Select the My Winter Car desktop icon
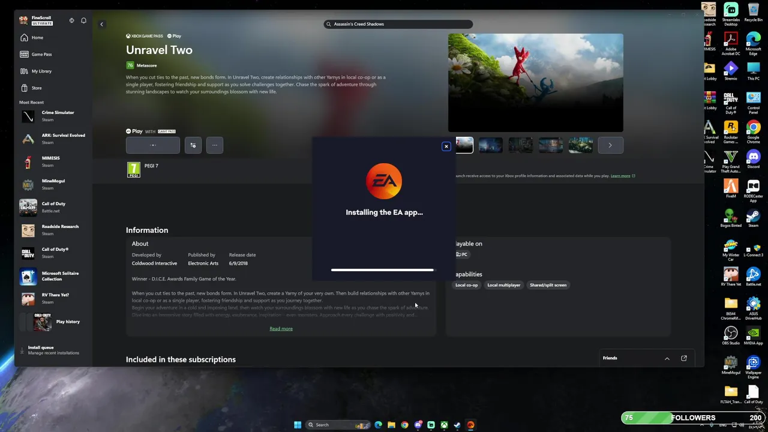Image resolution: width=768 pixels, height=432 pixels. [x=731, y=250]
